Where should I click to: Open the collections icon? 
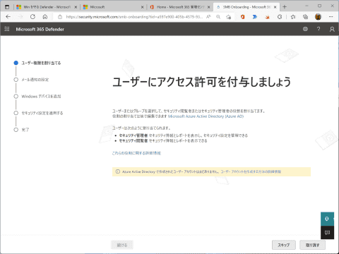coord(305,17)
